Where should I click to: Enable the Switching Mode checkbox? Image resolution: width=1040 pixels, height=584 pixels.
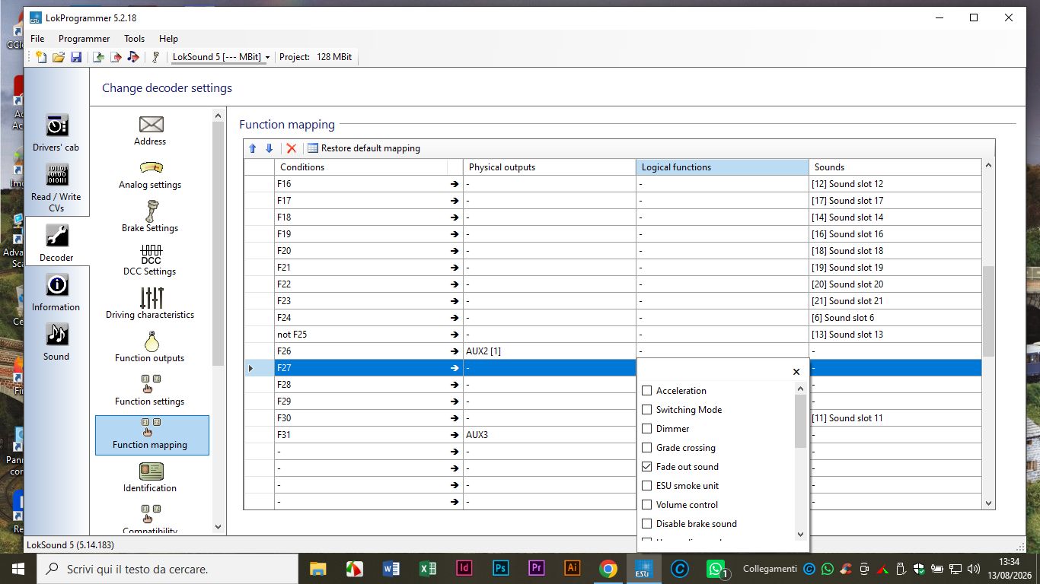pos(647,410)
